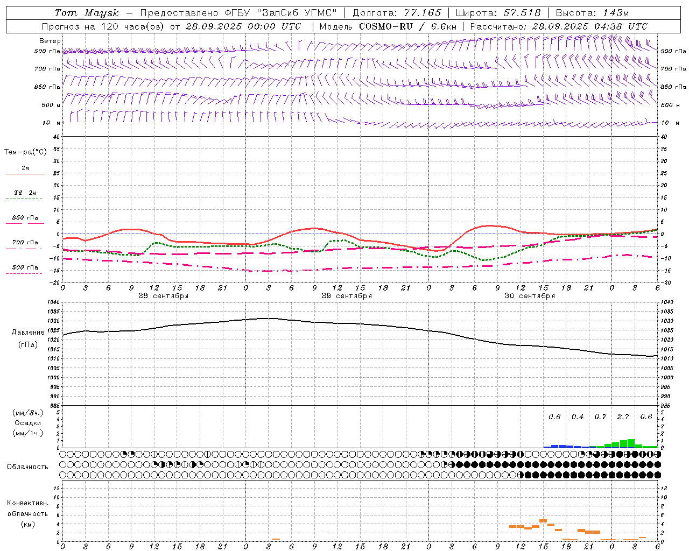Click the "Облачность" cloud cover row label
Viewport: 689px width, 551px height.
27,467
